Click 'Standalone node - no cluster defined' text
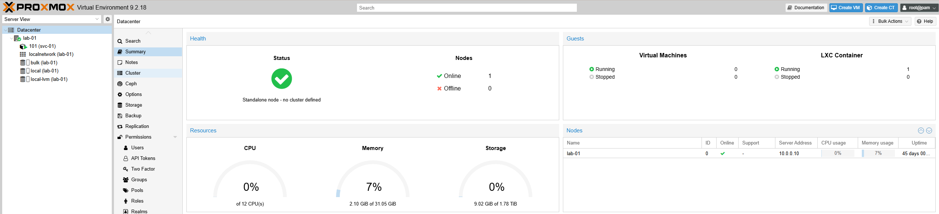The height and width of the screenshot is (214, 939). [282, 100]
